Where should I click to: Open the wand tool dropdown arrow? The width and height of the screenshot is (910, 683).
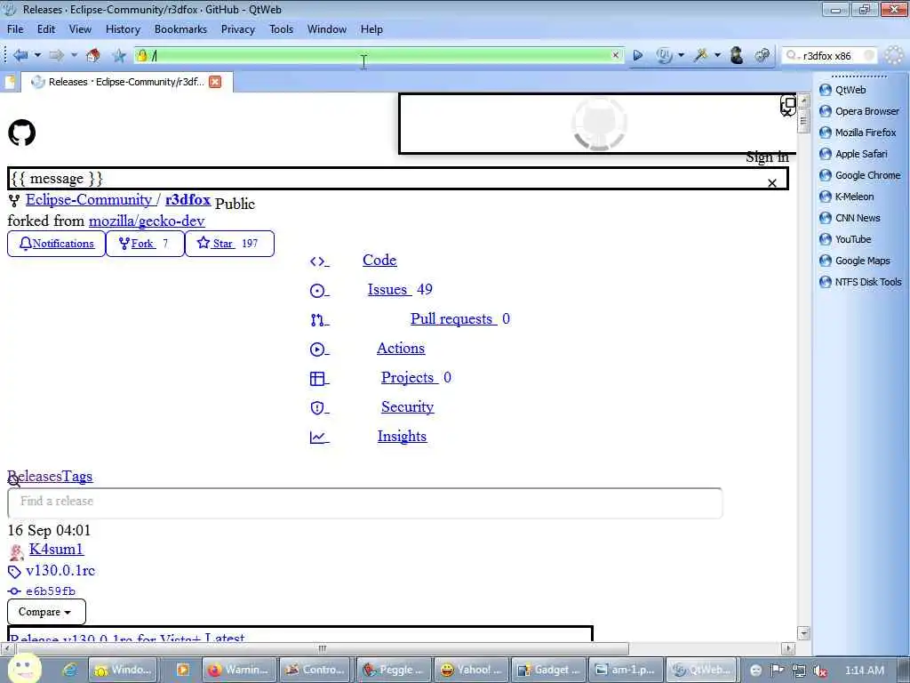click(x=718, y=55)
